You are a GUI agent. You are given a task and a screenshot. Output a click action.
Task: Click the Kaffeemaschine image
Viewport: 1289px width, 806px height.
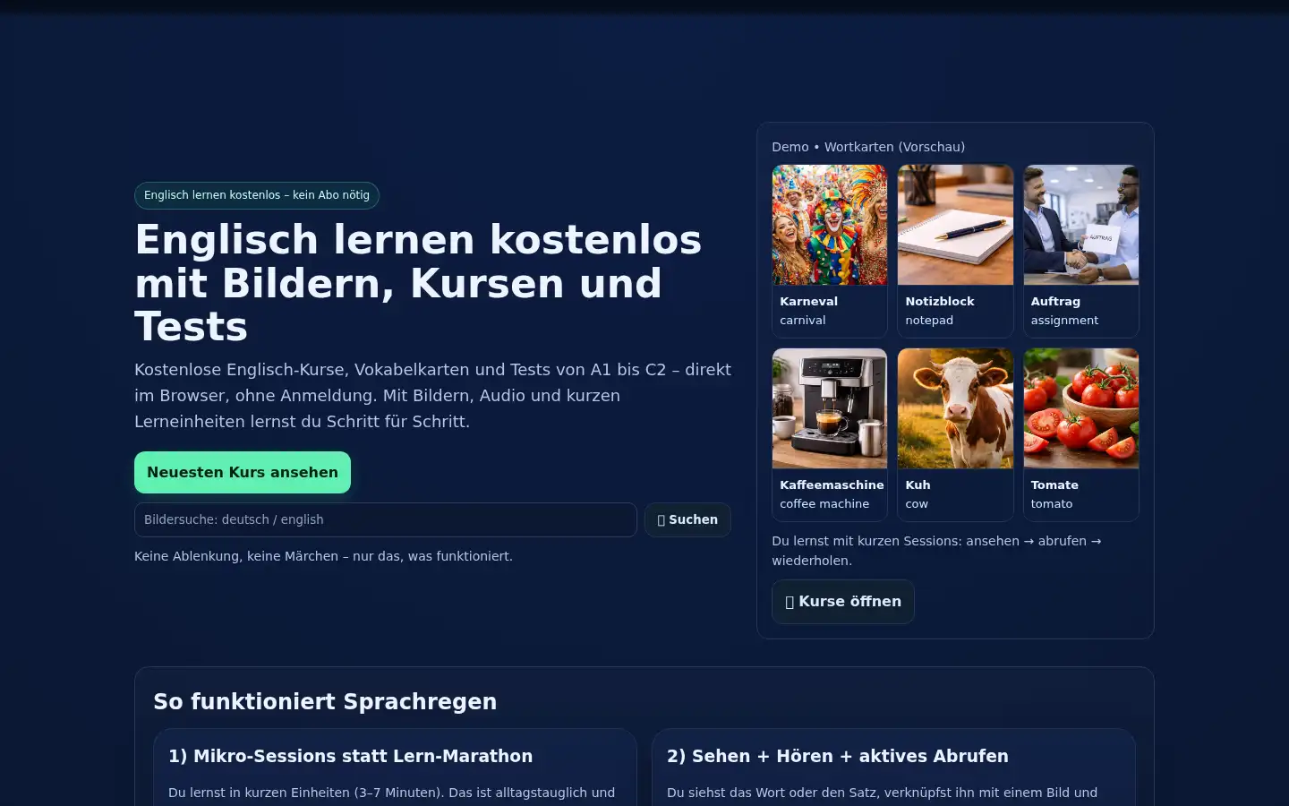[830, 408]
